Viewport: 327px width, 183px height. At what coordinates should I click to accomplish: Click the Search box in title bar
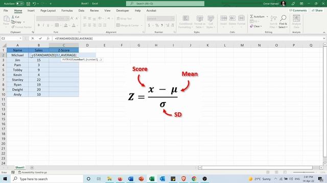pyautogui.click(x=165, y=4)
